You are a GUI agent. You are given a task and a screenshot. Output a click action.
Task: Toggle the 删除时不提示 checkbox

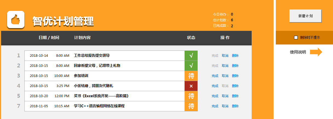coord(296,38)
